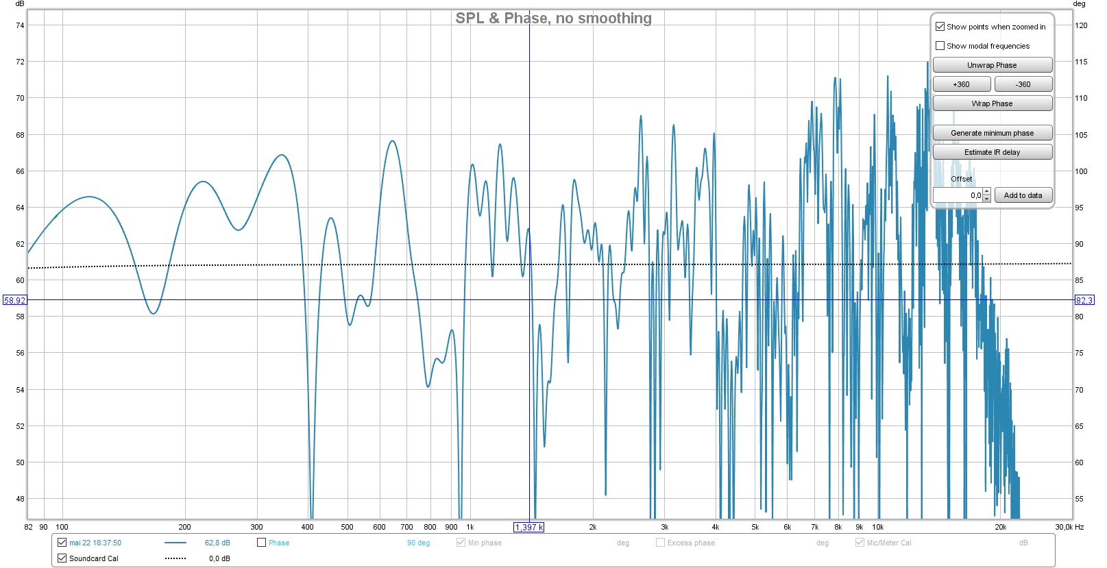Click the 0,0 dB Soundcard Cal value
This screenshot has height=568, width=1107.
coord(219,558)
